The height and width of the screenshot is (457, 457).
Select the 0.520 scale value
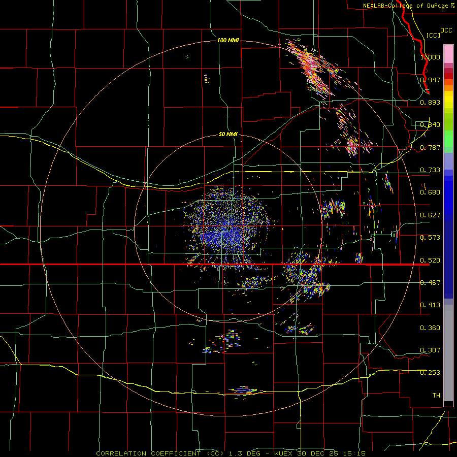click(x=430, y=260)
